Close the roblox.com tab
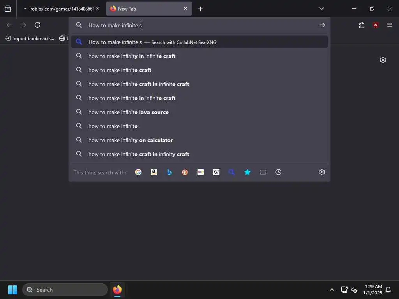This screenshot has height=299, width=399. click(x=98, y=9)
